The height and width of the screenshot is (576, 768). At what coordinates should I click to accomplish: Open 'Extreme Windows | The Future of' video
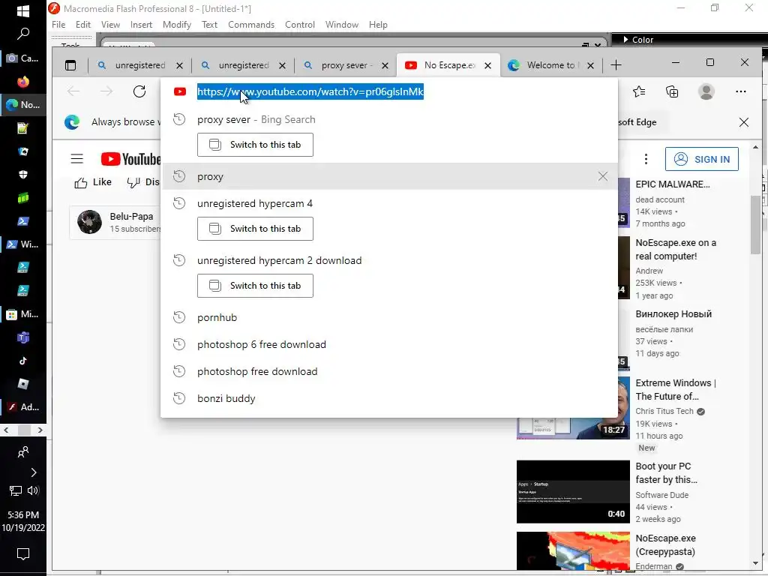(x=676, y=389)
